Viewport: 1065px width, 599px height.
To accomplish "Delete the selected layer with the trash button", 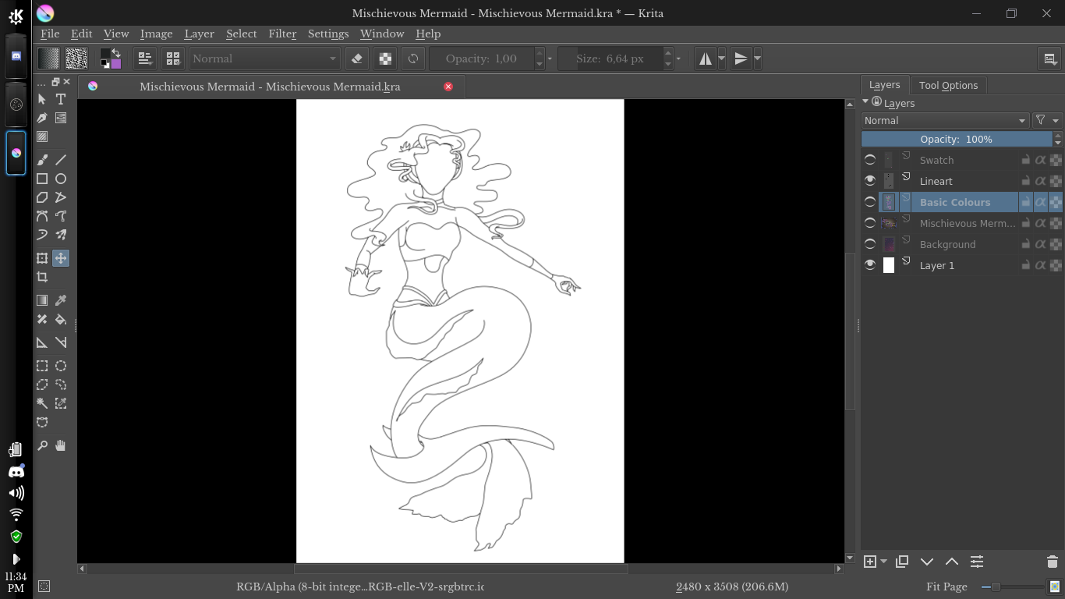I will click(1051, 561).
